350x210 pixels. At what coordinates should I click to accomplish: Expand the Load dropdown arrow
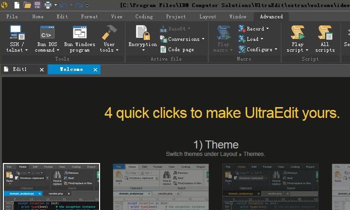(x=262, y=39)
